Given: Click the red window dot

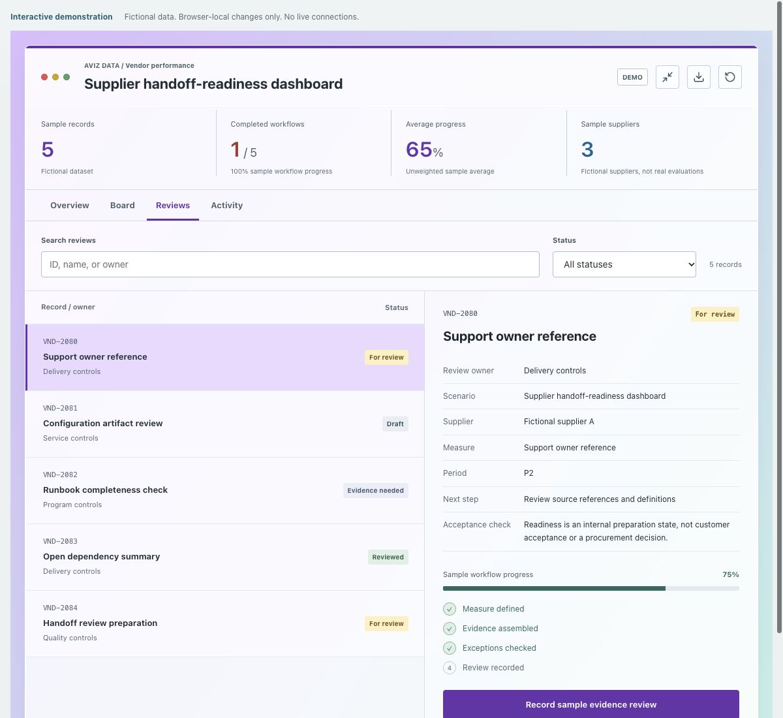Looking at the screenshot, I should click(44, 77).
